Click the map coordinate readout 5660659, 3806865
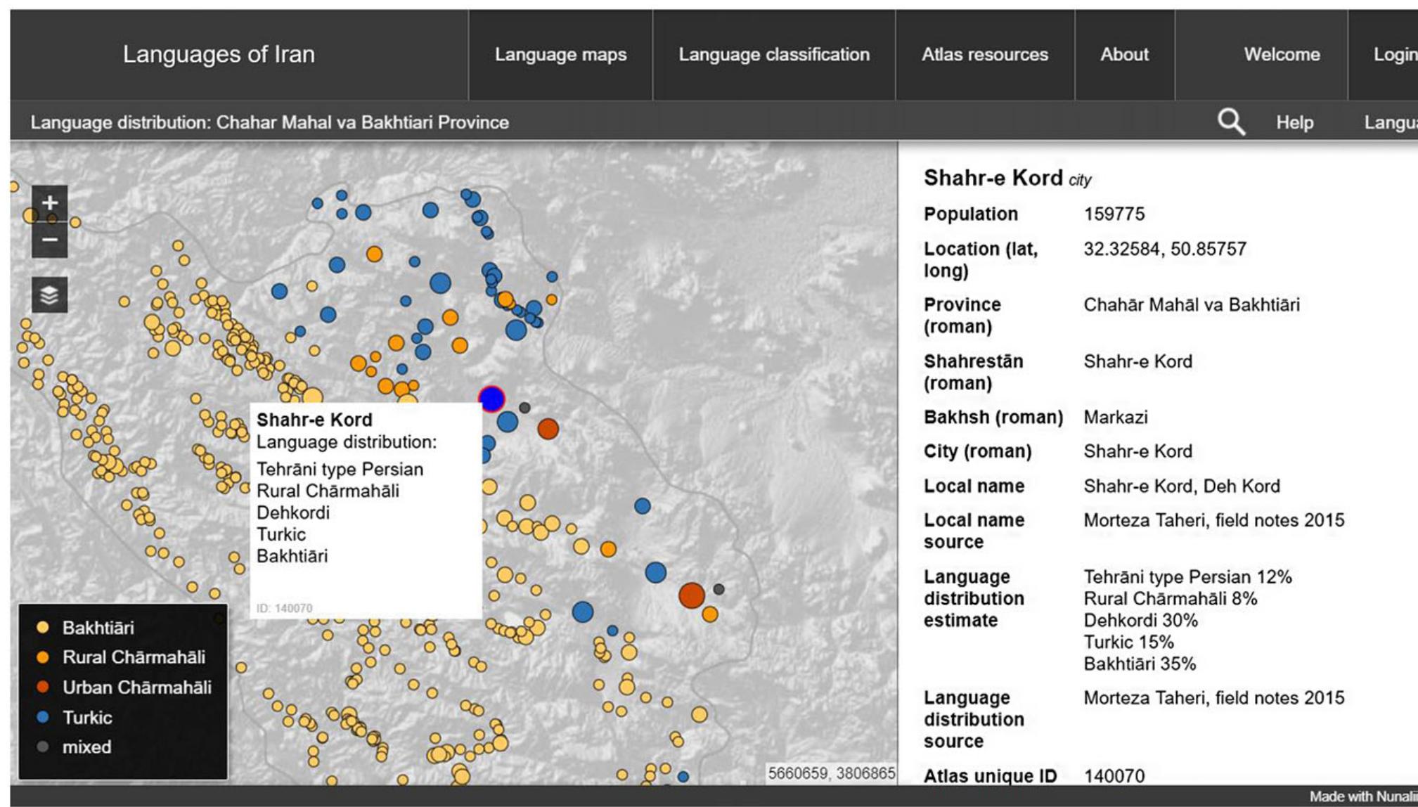Screen dimensions: 1418x807 831,773
